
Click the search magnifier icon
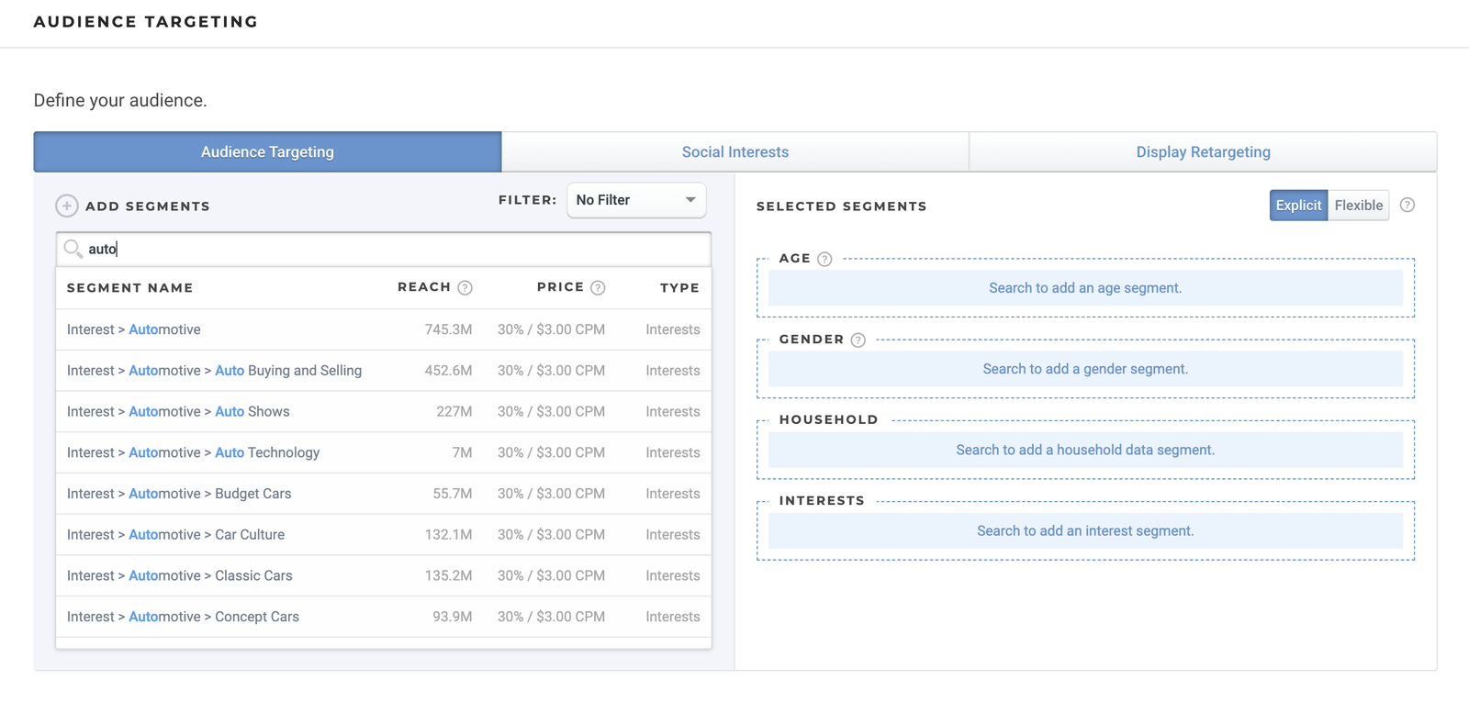pos(73,249)
